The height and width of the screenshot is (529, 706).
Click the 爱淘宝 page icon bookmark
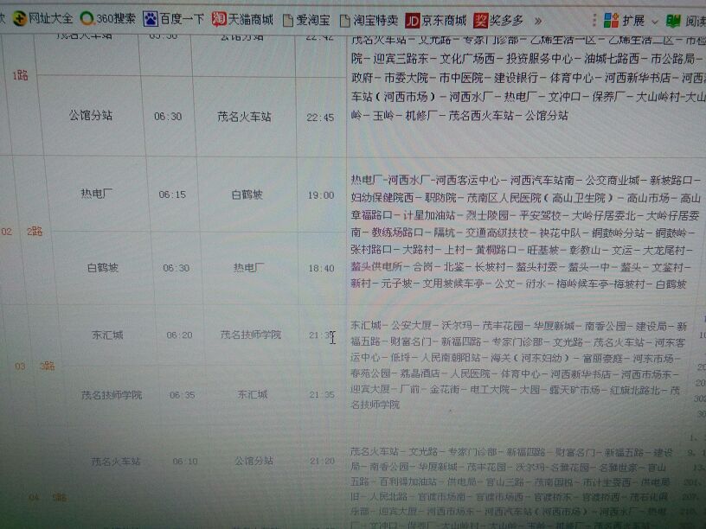288,20
